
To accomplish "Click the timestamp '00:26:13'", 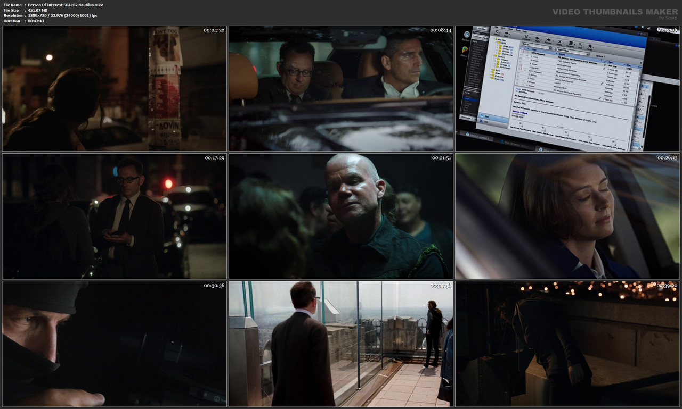I will coord(667,158).
